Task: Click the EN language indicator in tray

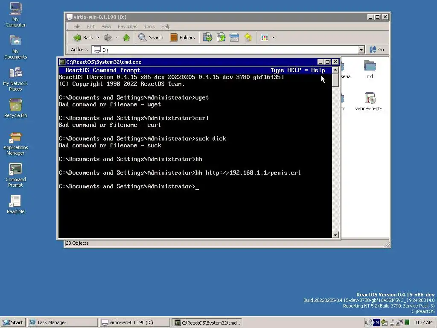Action: point(376,322)
